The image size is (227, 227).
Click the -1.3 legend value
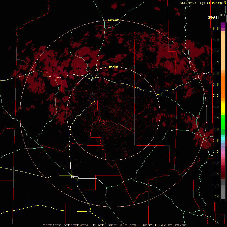coord(215,185)
